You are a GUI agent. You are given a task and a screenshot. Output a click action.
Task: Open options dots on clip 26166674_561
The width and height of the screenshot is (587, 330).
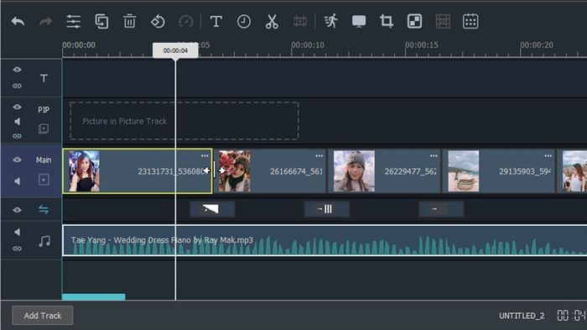[319, 155]
